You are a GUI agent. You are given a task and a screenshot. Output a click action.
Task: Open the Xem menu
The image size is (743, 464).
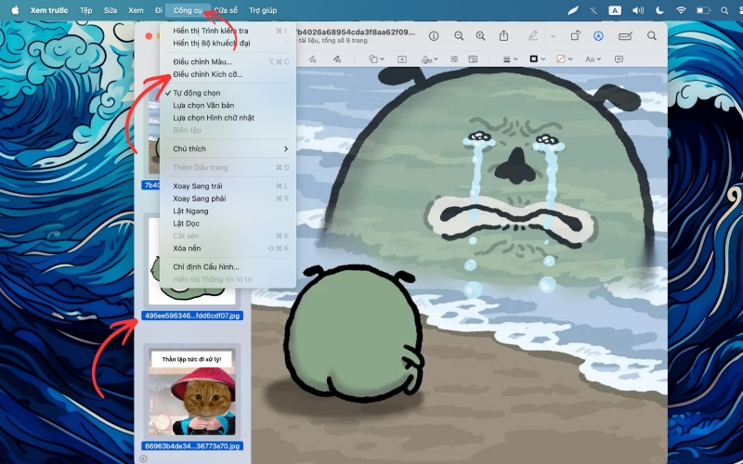136,10
